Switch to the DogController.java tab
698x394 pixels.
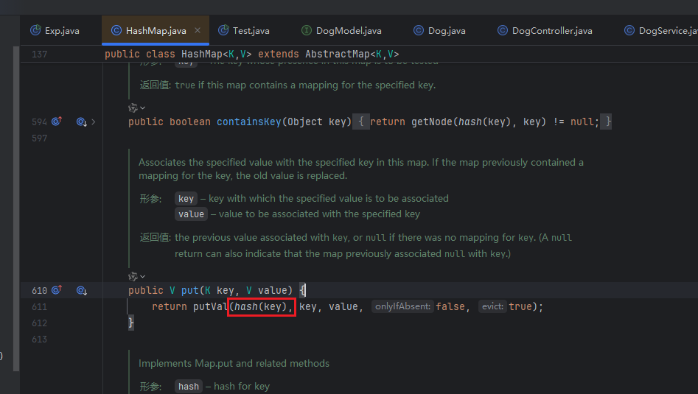pos(545,31)
